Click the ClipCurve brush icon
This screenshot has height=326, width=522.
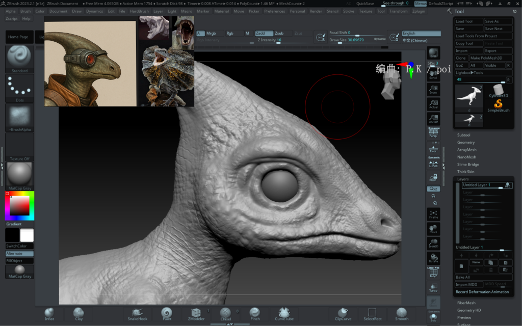pos(343,313)
